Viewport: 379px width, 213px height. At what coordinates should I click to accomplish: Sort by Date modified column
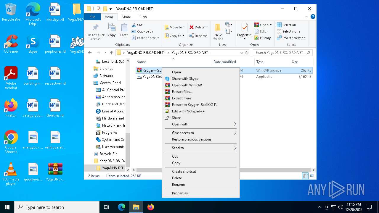233,62
